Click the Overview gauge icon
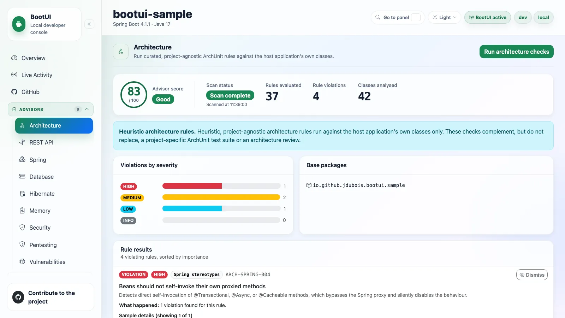The image size is (565, 318). (14, 58)
